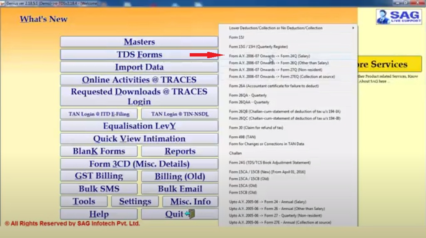
Task: Select Form 26QB challan-cum-statement entry
Action: (285, 112)
